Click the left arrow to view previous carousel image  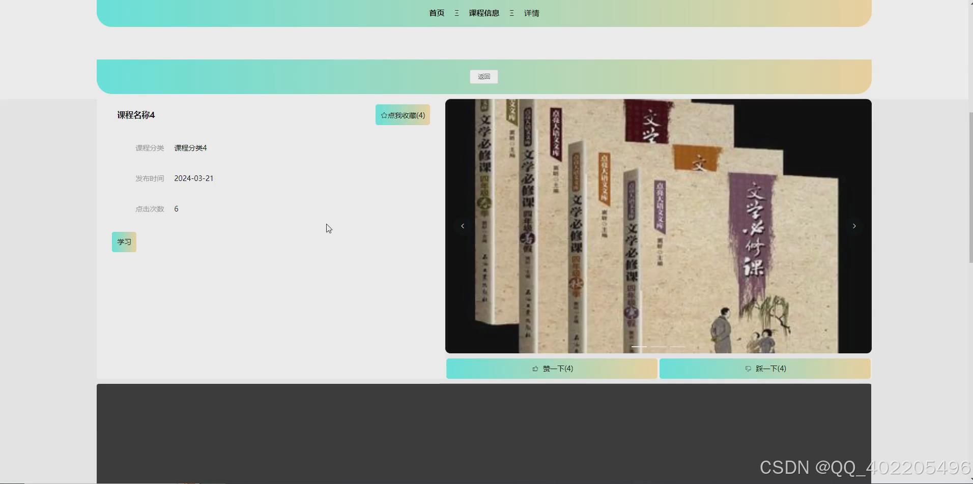(x=462, y=226)
